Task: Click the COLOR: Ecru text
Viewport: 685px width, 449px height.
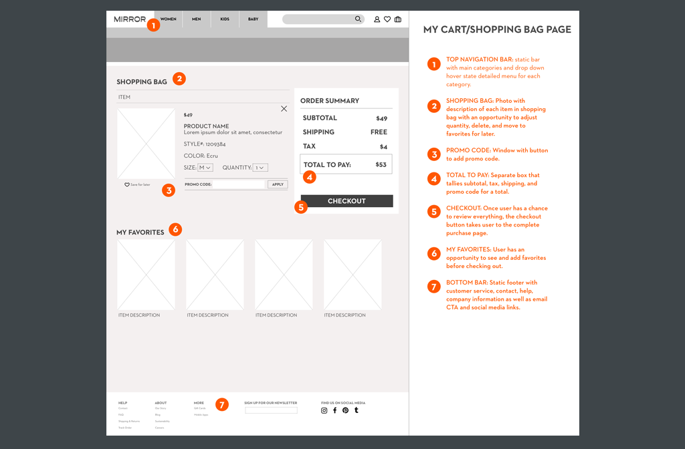Action: click(201, 156)
